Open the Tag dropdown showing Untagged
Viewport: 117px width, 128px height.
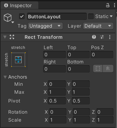coord(45,26)
